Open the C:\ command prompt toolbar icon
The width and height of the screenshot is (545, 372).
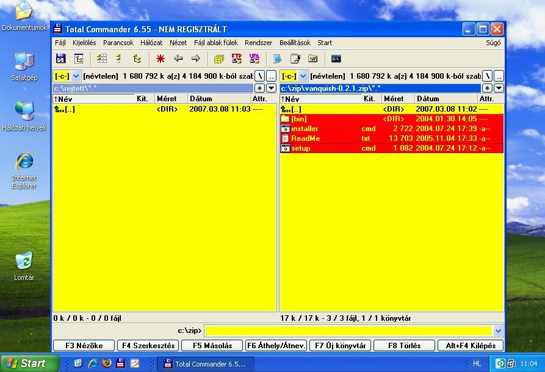tap(336, 59)
